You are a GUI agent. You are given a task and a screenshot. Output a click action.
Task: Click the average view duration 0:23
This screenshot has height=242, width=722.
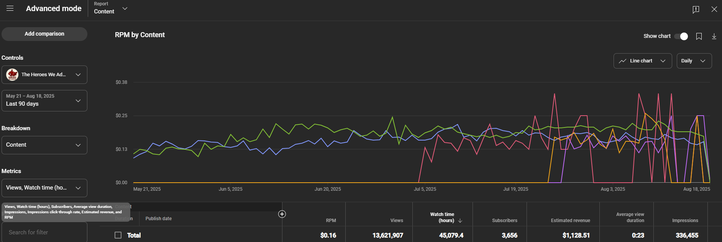[x=638, y=235]
